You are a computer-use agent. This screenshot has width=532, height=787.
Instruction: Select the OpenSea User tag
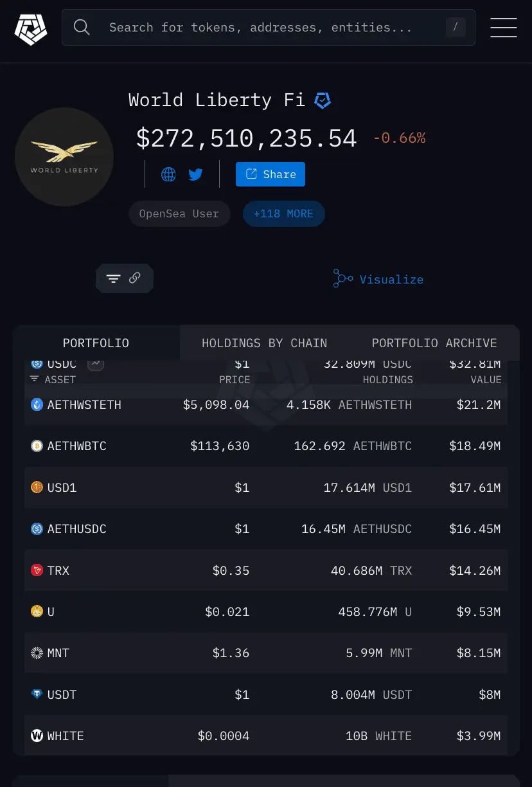[x=179, y=214]
